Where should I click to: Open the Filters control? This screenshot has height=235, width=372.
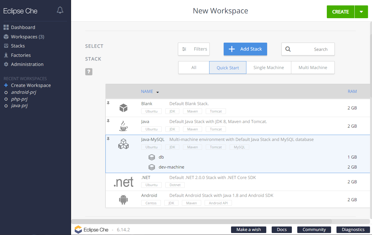194,49
